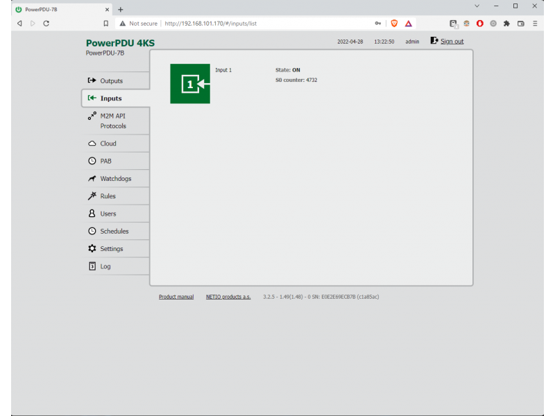Click the browser forward button
Screen dimensions: 555x416
click(x=33, y=24)
